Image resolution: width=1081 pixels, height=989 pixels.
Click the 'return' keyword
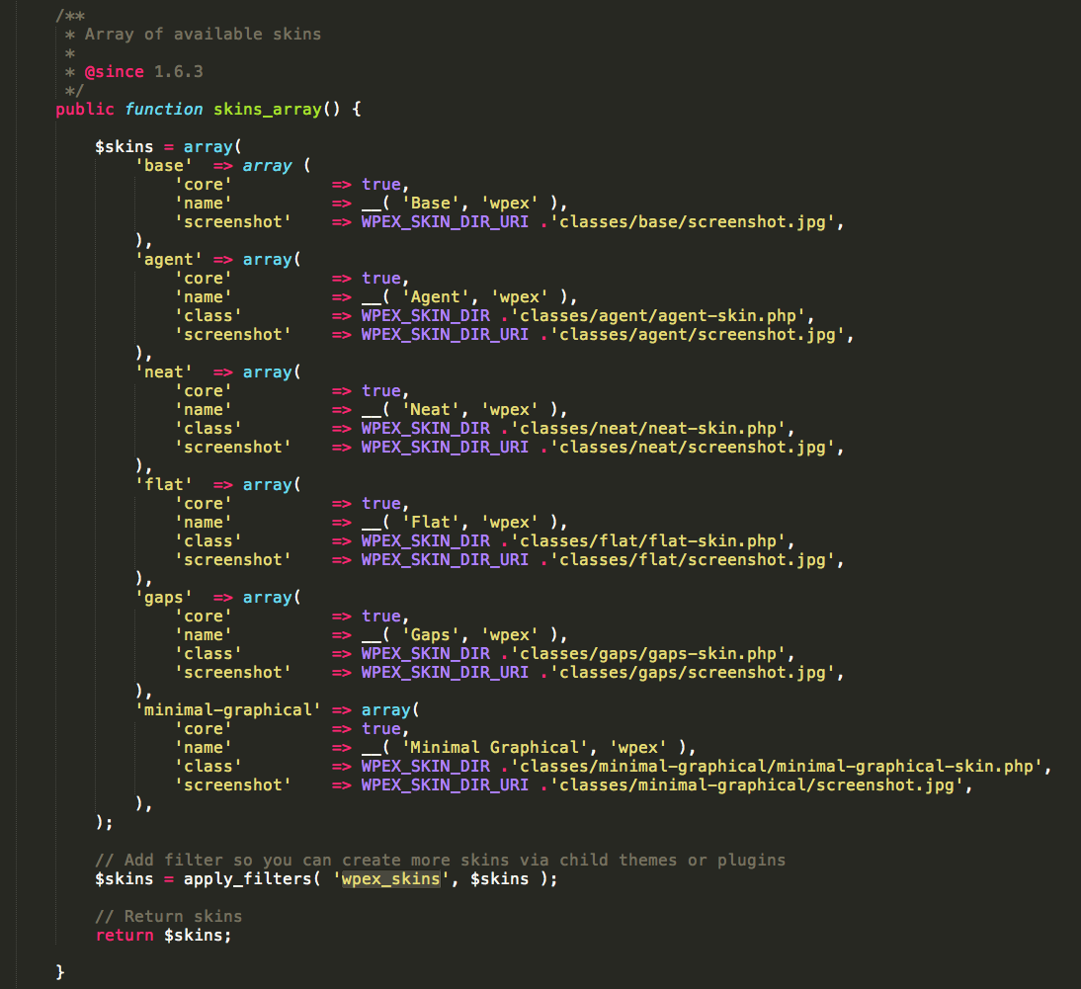point(125,935)
